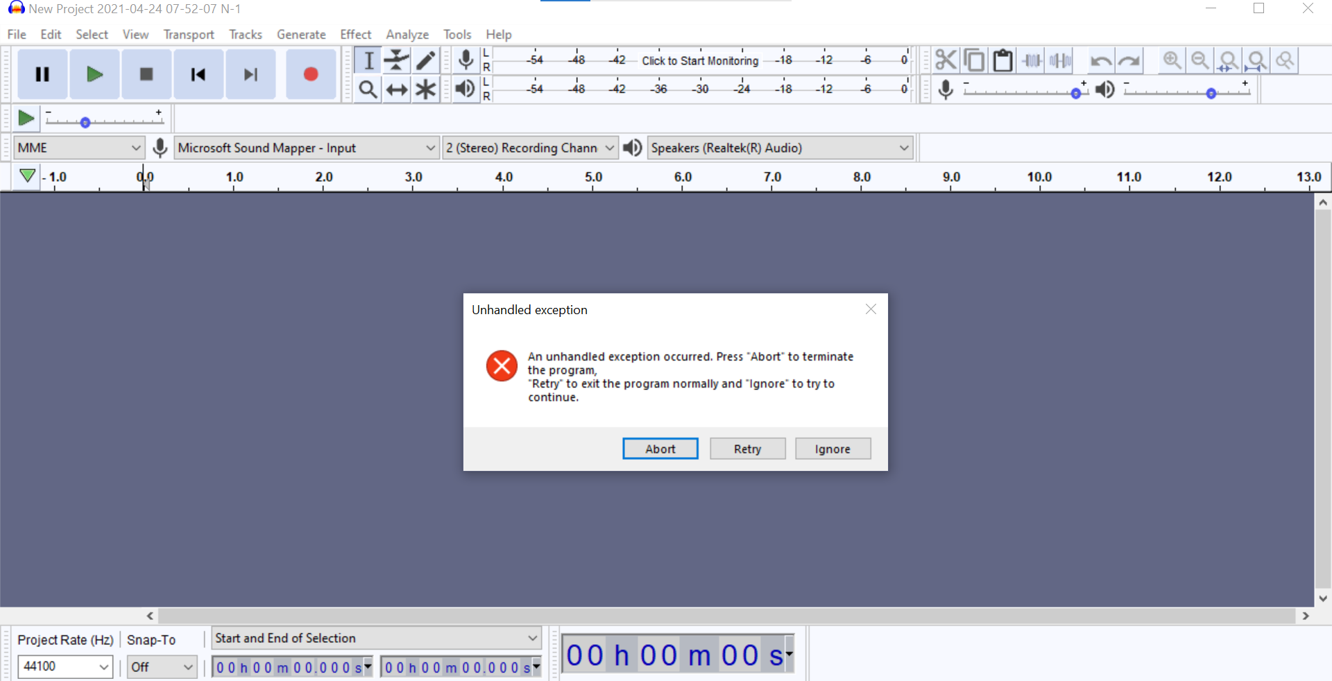Open selection start time format arrow
1332x681 pixels.
[368, 666]
